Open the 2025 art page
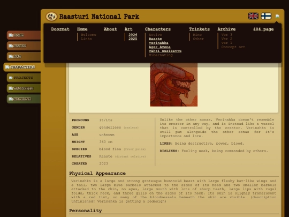The image size is (289, 217). pos(133,39)
